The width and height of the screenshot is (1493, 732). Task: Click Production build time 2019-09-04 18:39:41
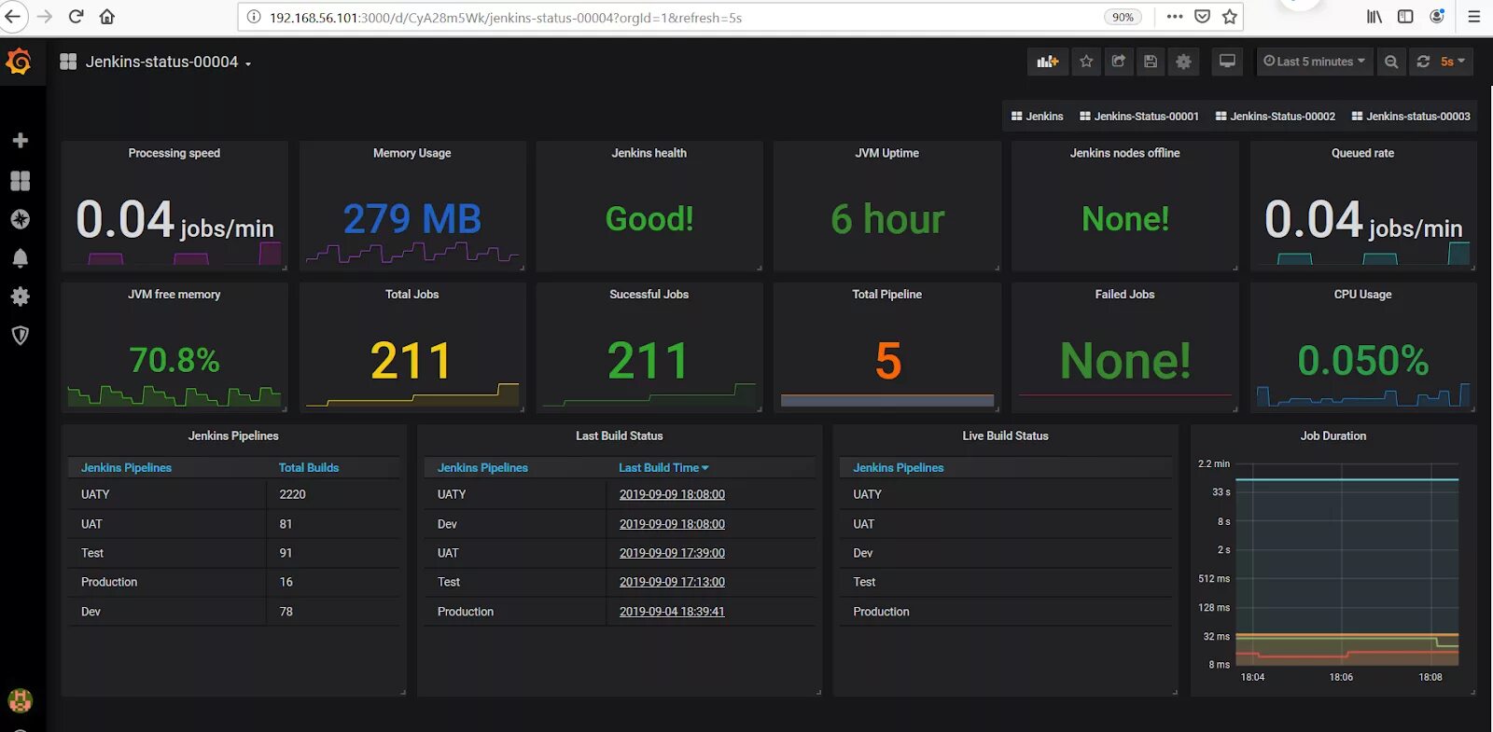(672, 612)
